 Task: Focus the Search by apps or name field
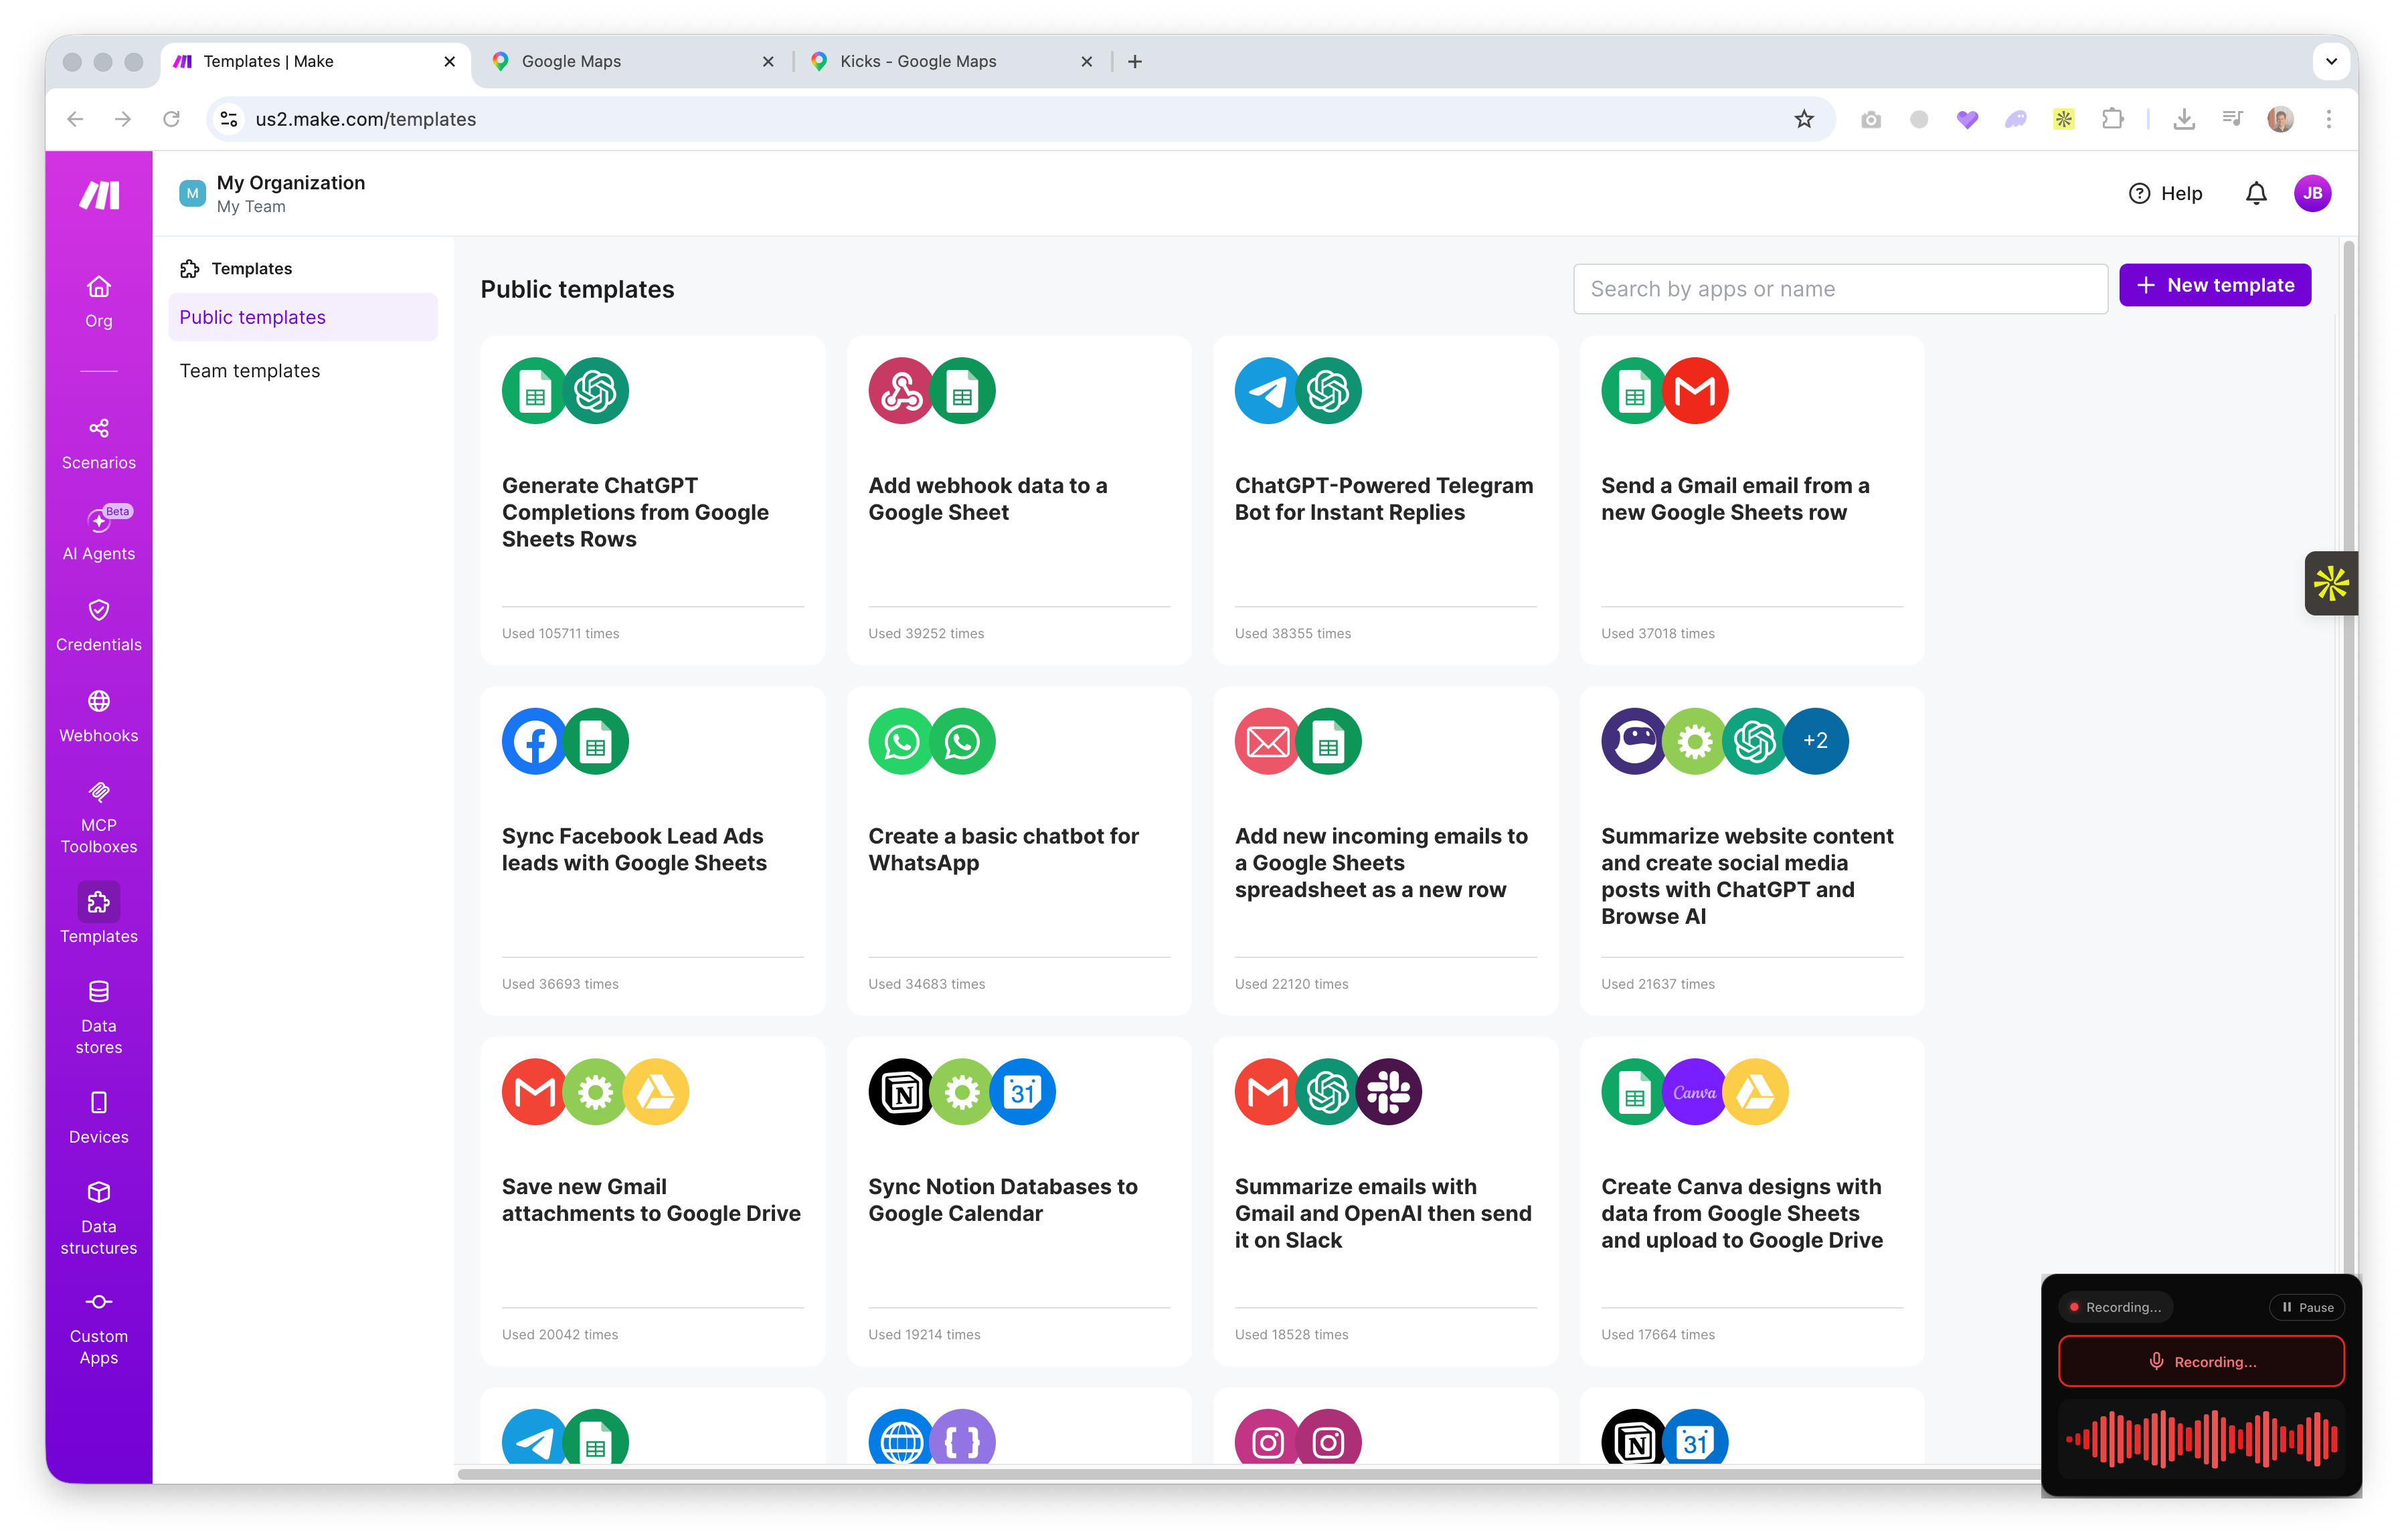(x=1838, y=289)
